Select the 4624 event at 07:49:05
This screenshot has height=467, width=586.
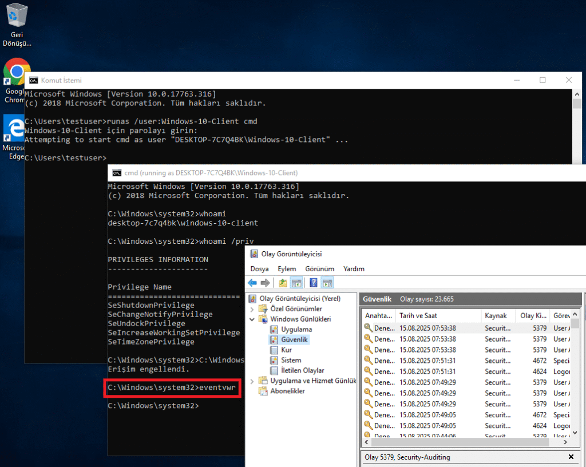(x=466, y=426)
